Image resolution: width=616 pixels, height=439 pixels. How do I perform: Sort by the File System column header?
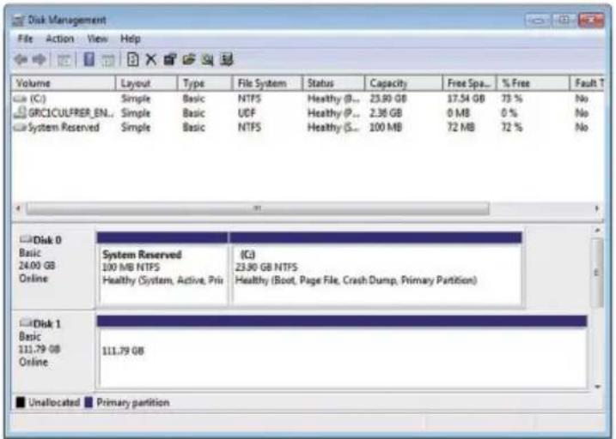pos(267,83)
